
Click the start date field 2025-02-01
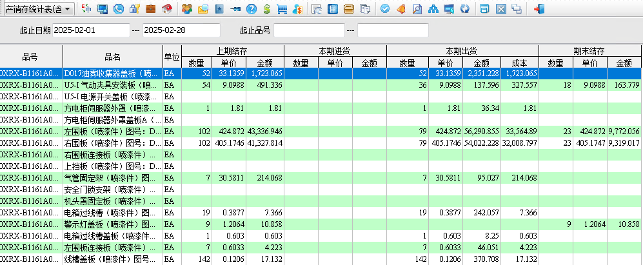[91, 30]
